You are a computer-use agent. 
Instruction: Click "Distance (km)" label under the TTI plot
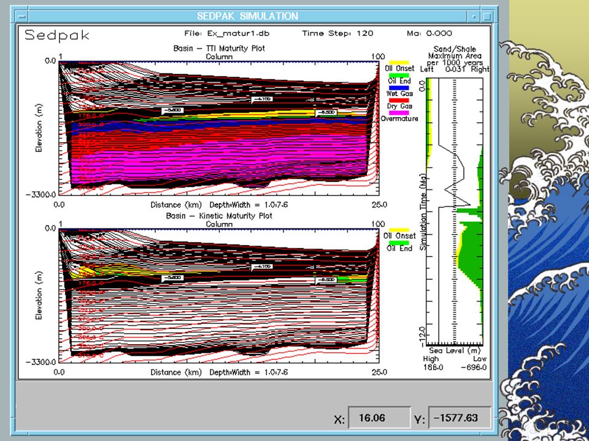click(x=176, y=205)
